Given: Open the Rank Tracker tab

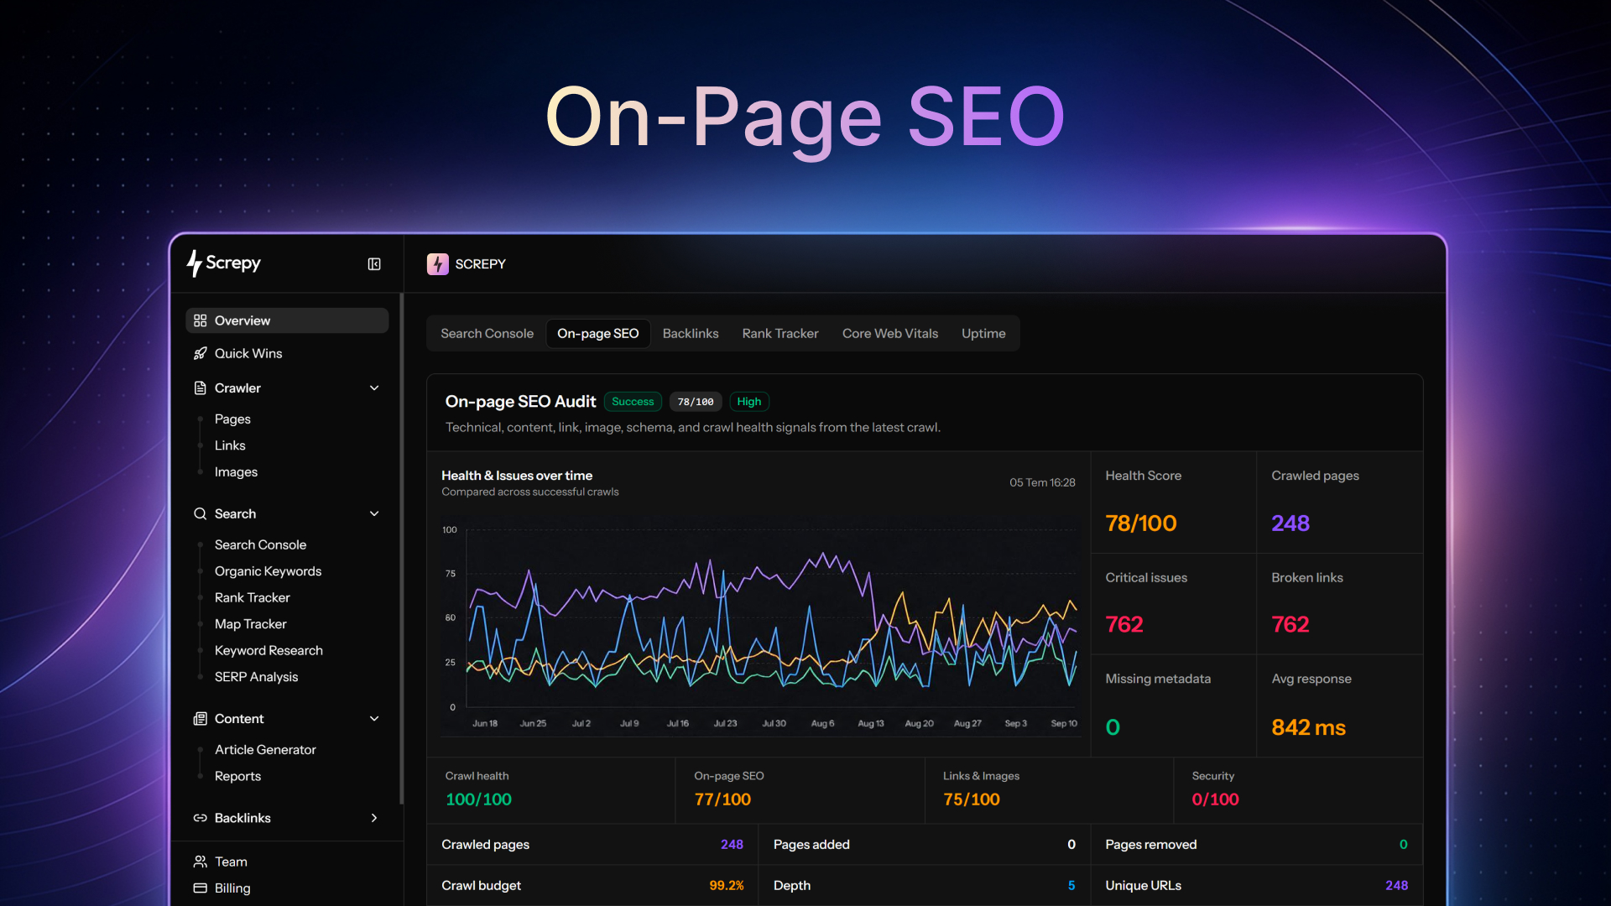Looking at the screenshot, I should point(779,333).
